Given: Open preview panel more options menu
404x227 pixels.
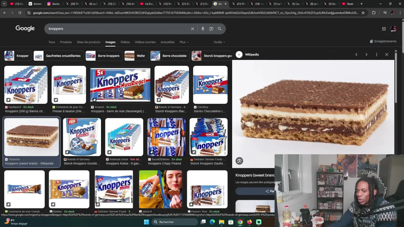Looking at the screenshot, I should [377, 55].
